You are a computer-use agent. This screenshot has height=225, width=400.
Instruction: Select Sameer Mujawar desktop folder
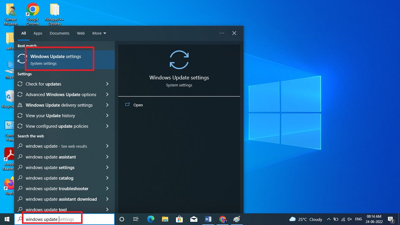click(11, 14)
